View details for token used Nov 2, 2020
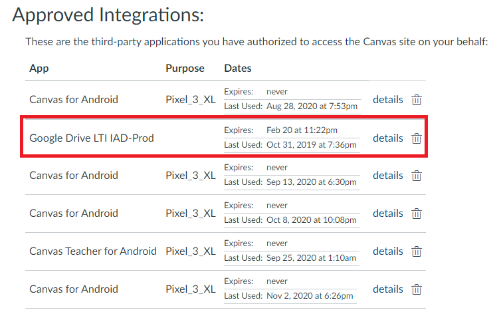This screenshot has height=310, width=501. click(387, 289)
